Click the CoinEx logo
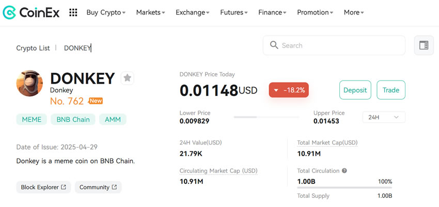This screenshot has height=207, width=439. point(31,12)
